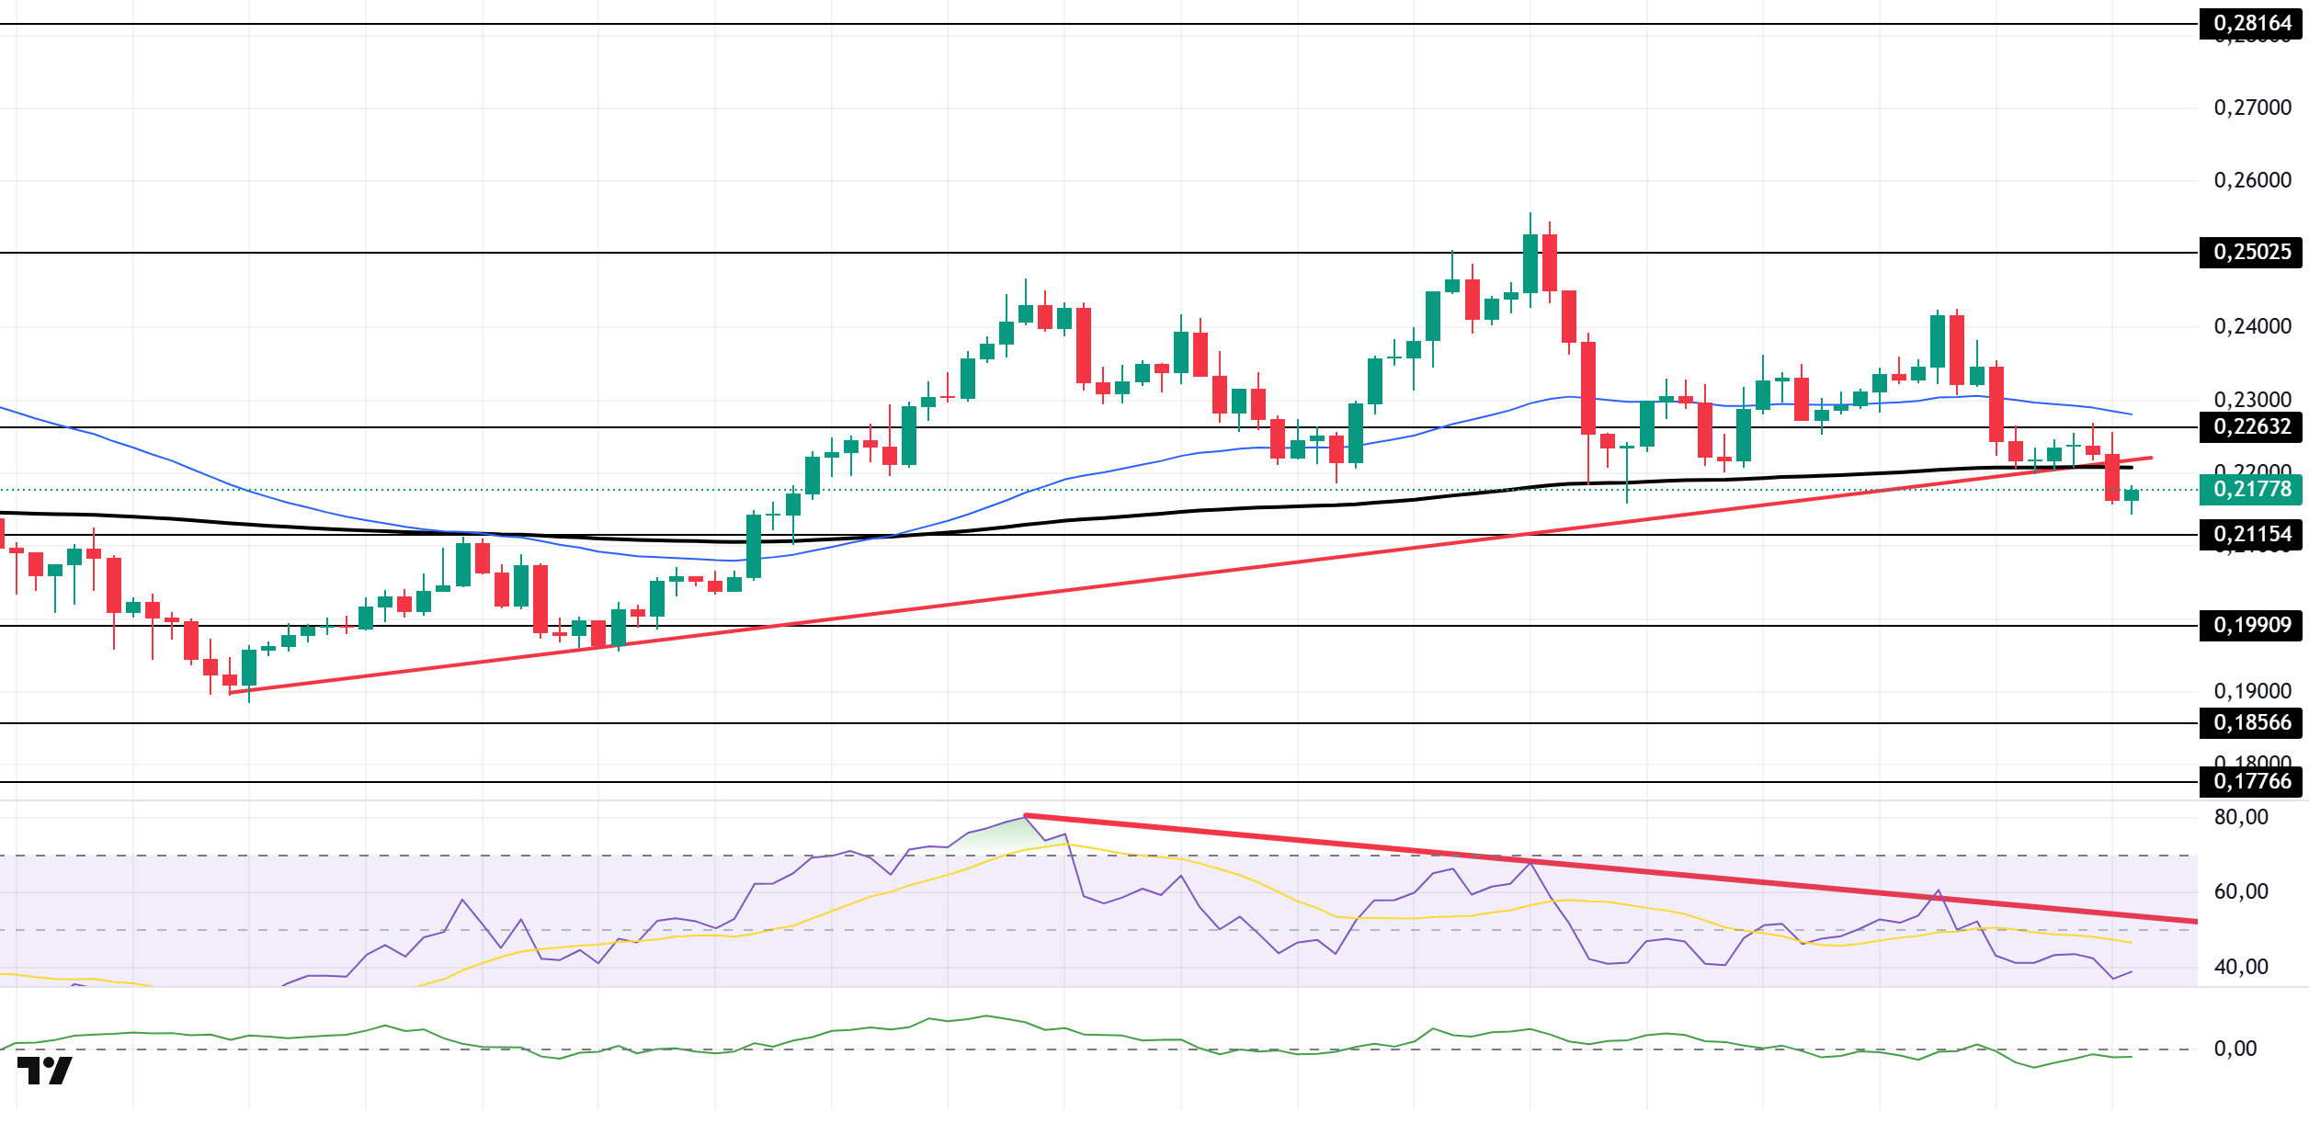2309x1123 pixels.
Task: Click the RSI 40,00 scale value
Action: [x=2241, y=967]
